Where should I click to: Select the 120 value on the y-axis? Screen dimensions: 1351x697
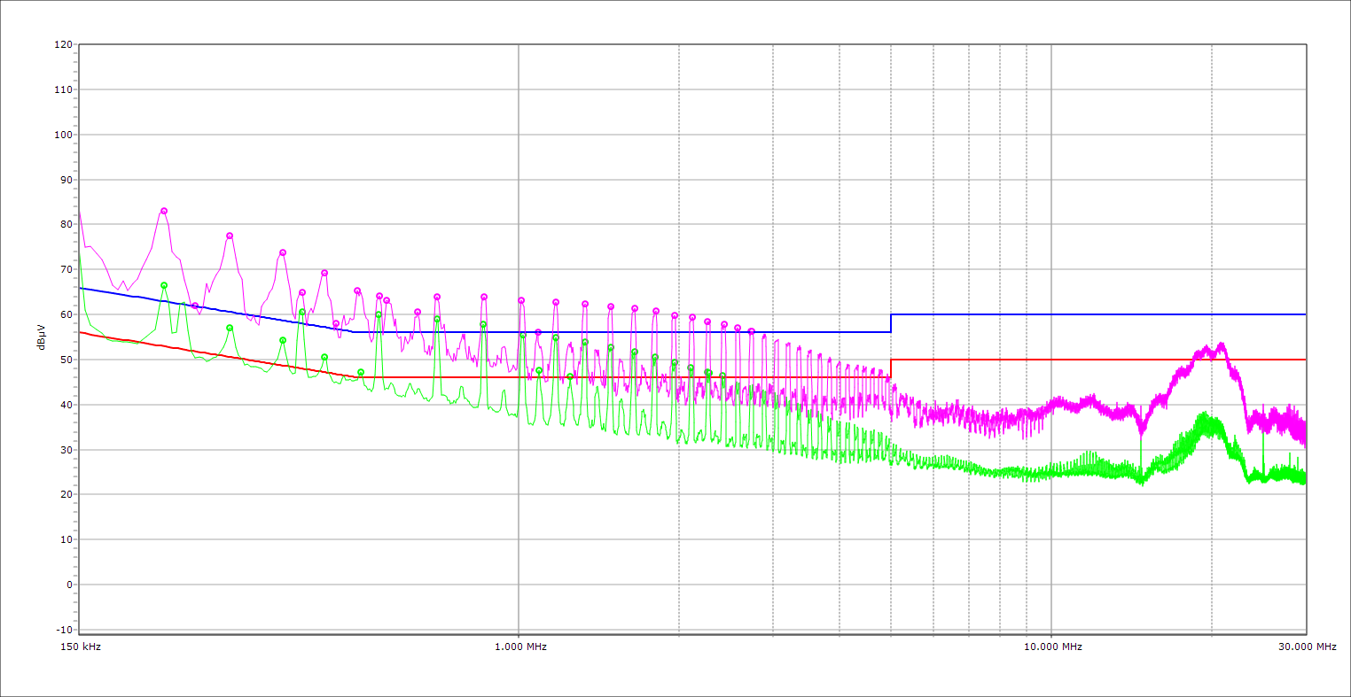point(63,44)
